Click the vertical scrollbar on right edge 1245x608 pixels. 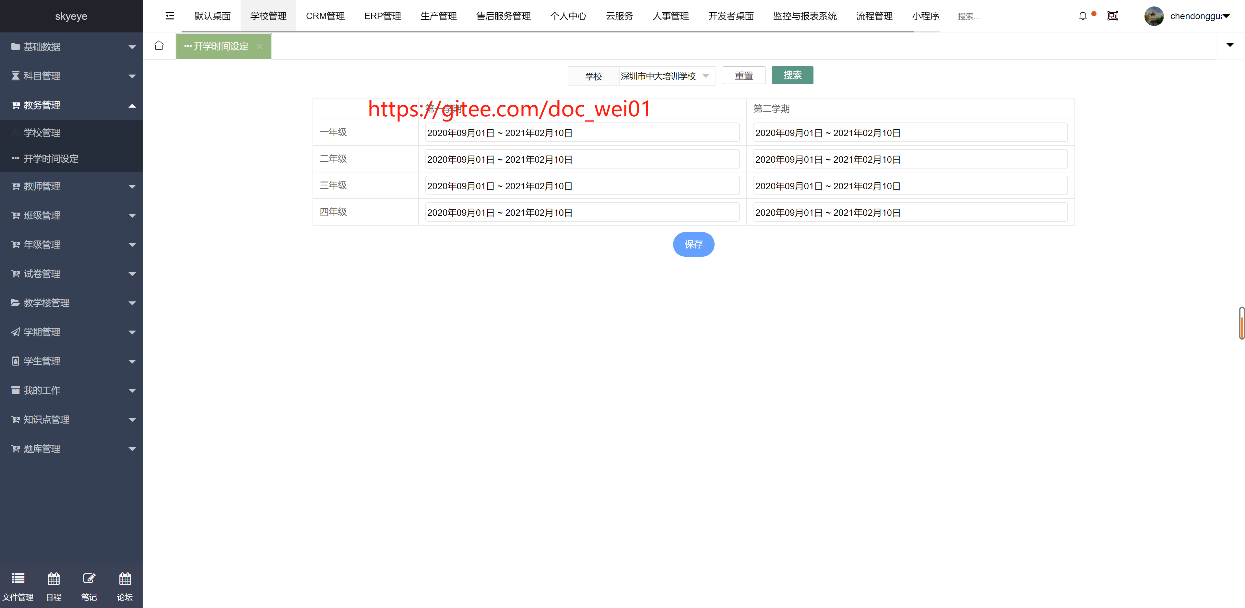[1242, 323]
